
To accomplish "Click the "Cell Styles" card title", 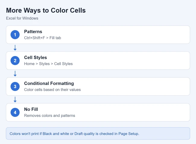I will (x=36, y=58).
